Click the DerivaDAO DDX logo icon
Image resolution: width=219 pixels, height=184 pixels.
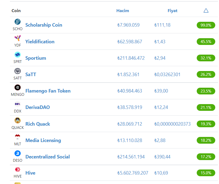click(17, 104)
